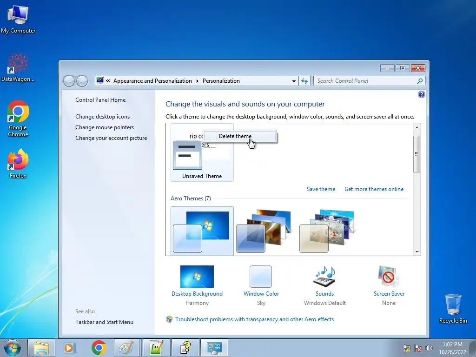Select the Unsaved Theme thumbnail
This screenshot has height=357, width=476.
pyautogui.click(x=202, y=152)
